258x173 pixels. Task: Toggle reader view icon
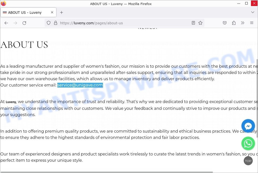coord(193,23)
